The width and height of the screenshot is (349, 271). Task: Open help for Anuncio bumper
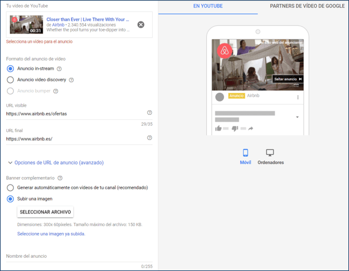click(x=56, y=91)
